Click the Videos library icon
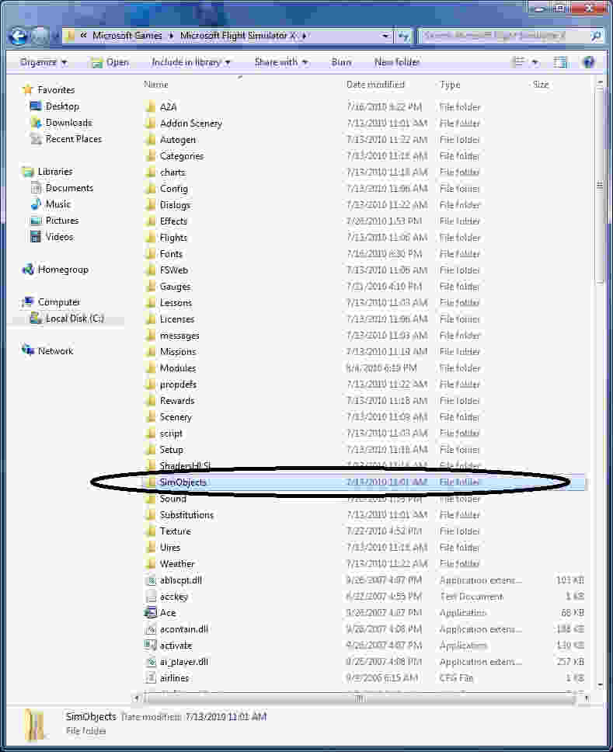The width and height of the screenshot is (613, 752). pyautogui.click(x=36, y=236)
